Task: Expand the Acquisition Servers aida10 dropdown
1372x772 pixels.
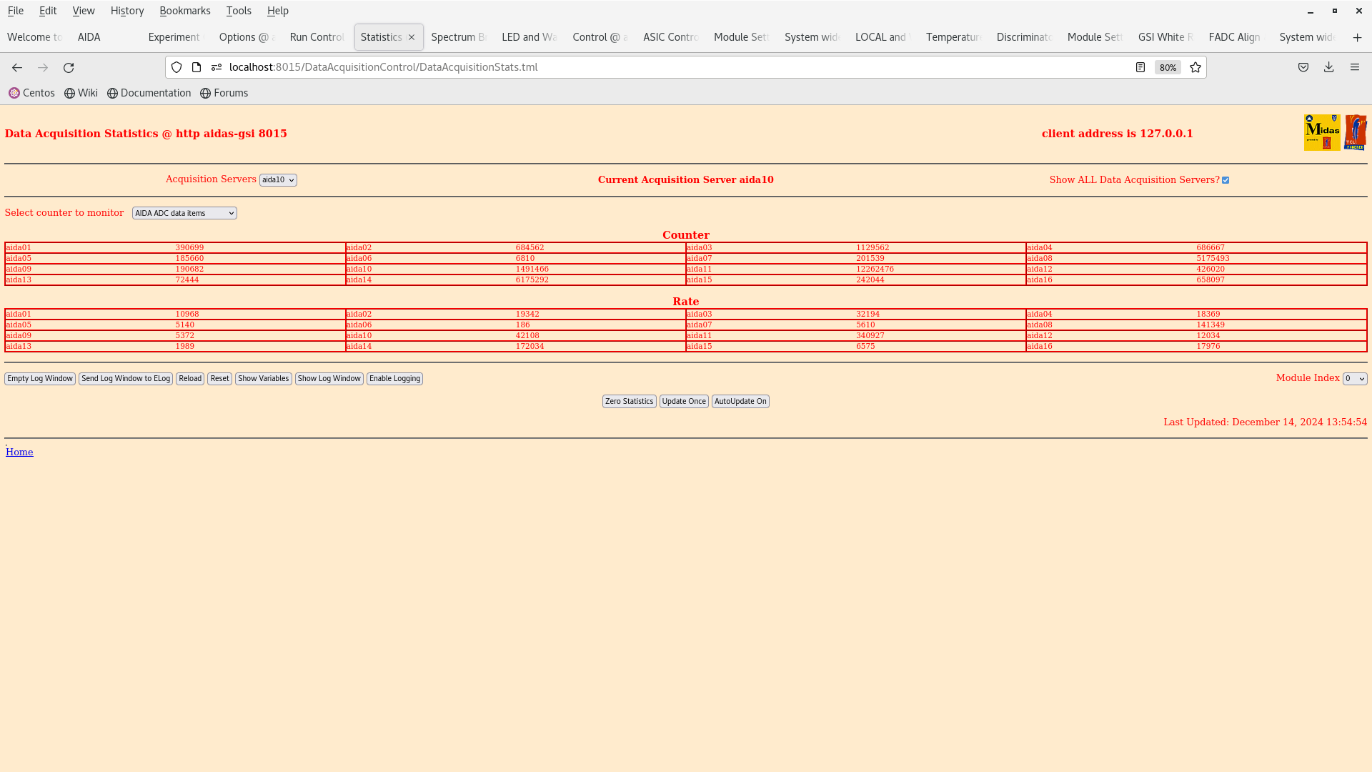Action: 277,180
